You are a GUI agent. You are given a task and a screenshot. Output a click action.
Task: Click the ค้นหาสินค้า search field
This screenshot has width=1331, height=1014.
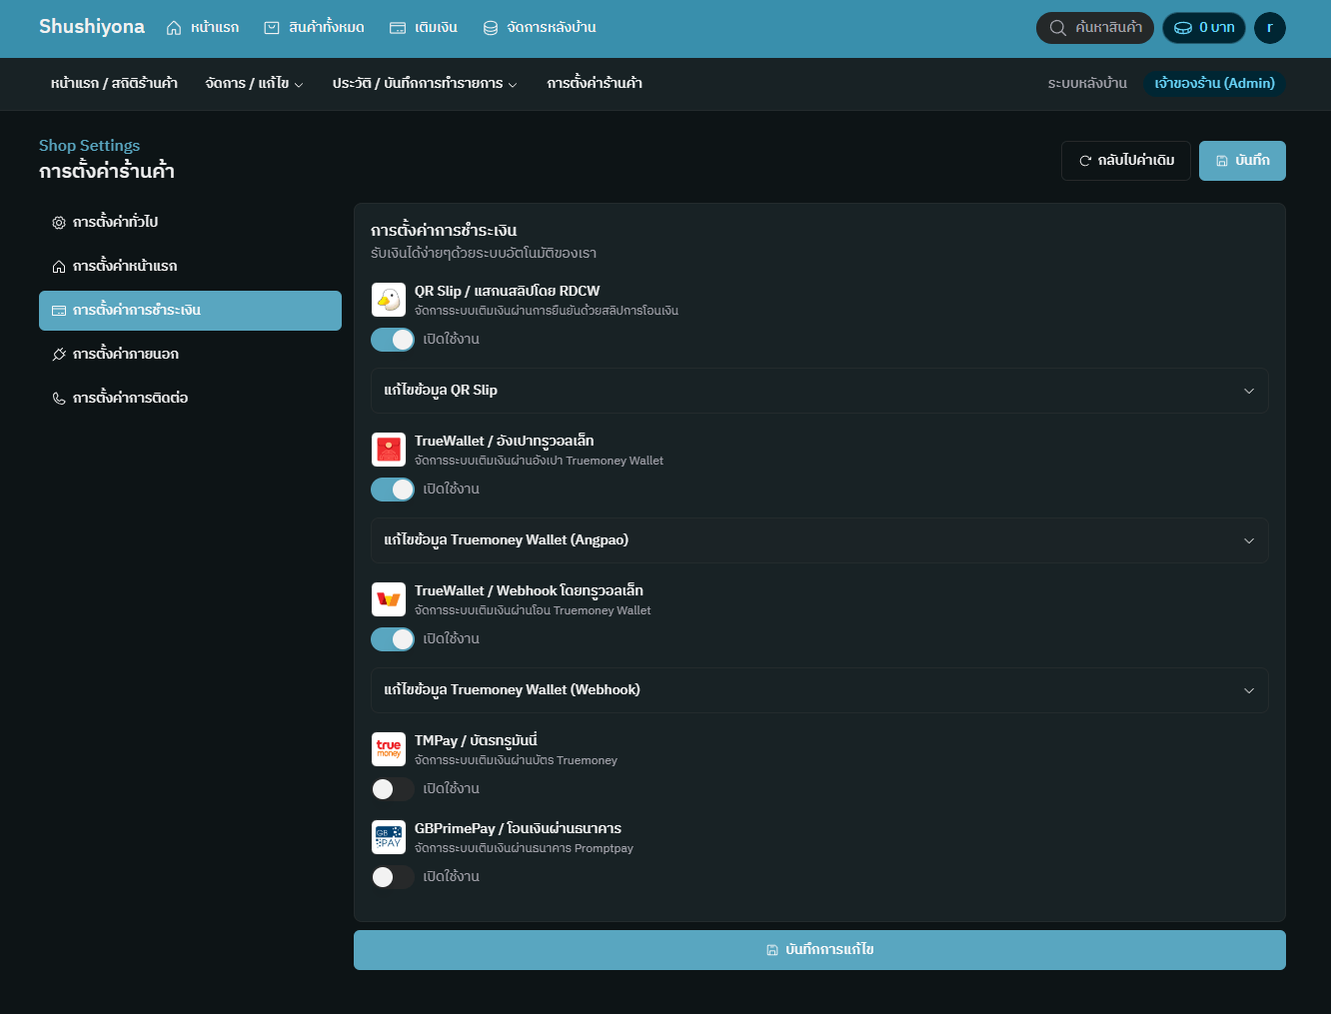1095,28
